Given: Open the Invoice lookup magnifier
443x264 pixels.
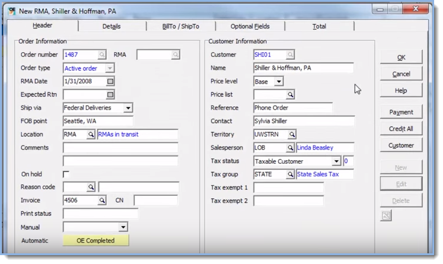Looking at the screenshot, I should (x=102, y=201).
